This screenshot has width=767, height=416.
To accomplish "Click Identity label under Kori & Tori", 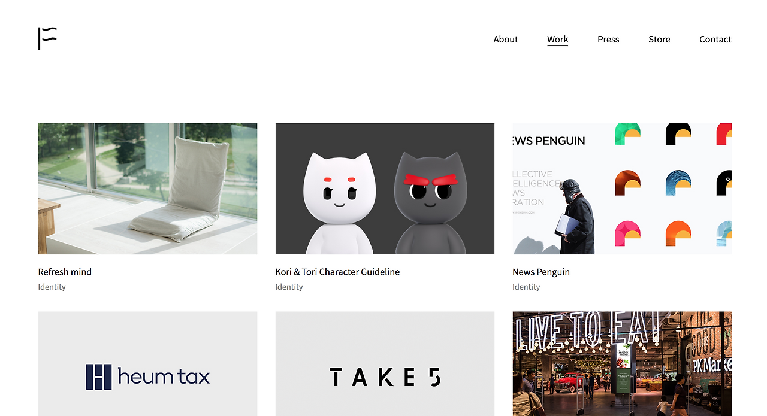I will [x=289, y=287].
